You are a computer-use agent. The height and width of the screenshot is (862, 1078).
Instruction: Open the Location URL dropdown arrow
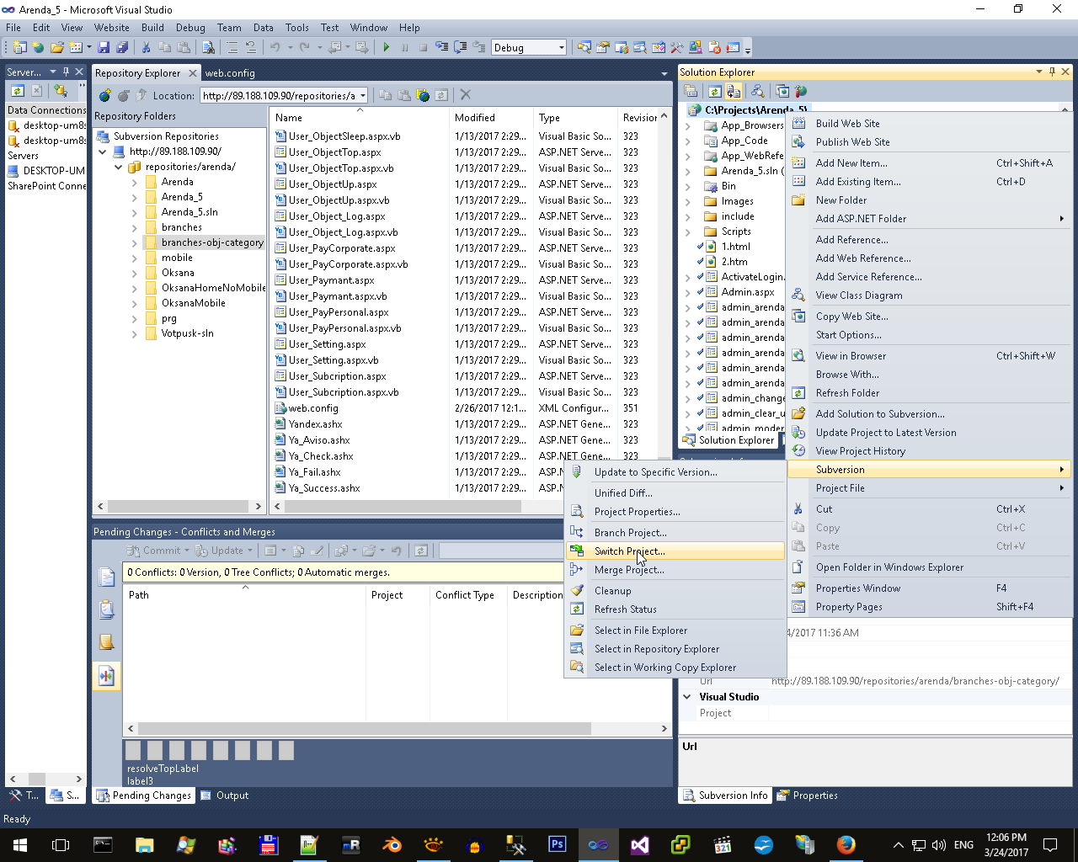pyautogui.click(x=363, y=96)
